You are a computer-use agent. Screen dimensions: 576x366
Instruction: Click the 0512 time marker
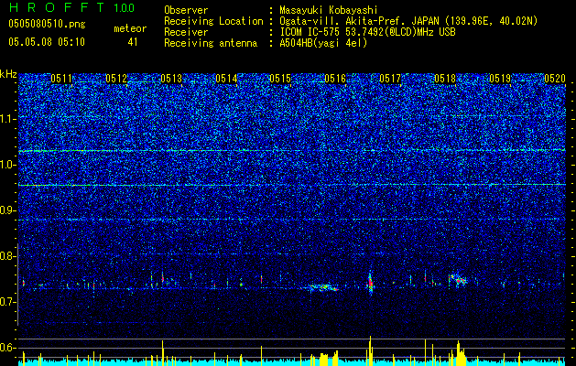[116, 79]
